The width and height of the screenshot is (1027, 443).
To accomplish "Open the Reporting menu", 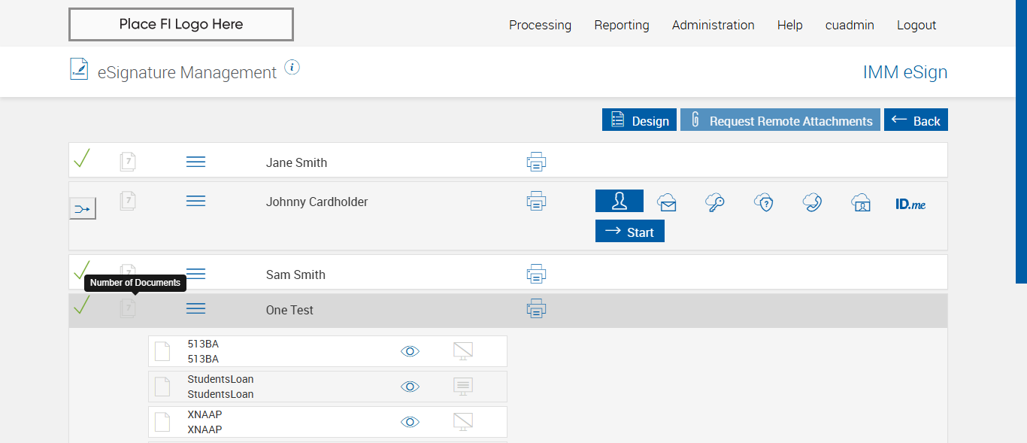I will point(621,25).
